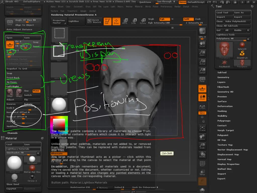Toggle Local transformations button
257x193 pixels.
[202, 97]
